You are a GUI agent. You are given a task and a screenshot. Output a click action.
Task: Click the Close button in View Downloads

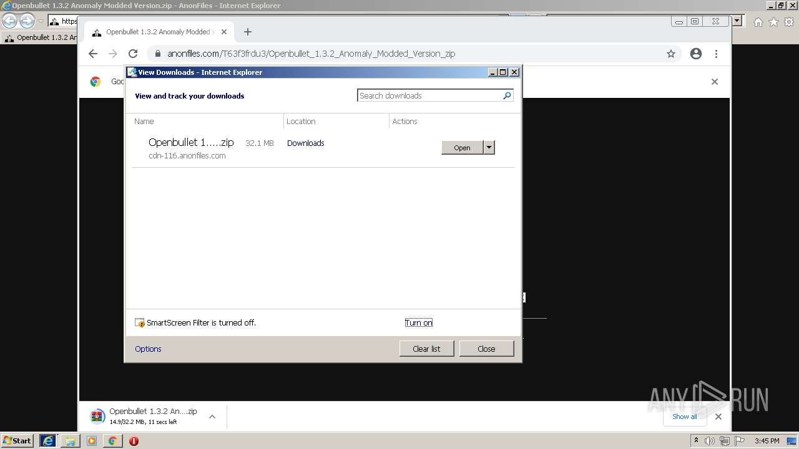[486, 349]
